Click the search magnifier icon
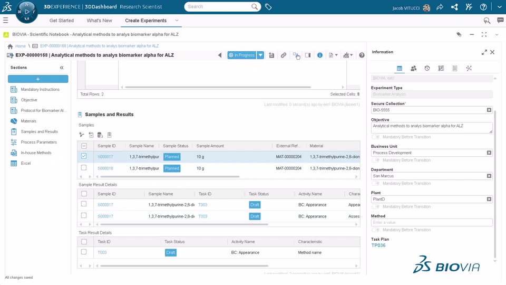The image size is (506, 285). pos(255,6)
